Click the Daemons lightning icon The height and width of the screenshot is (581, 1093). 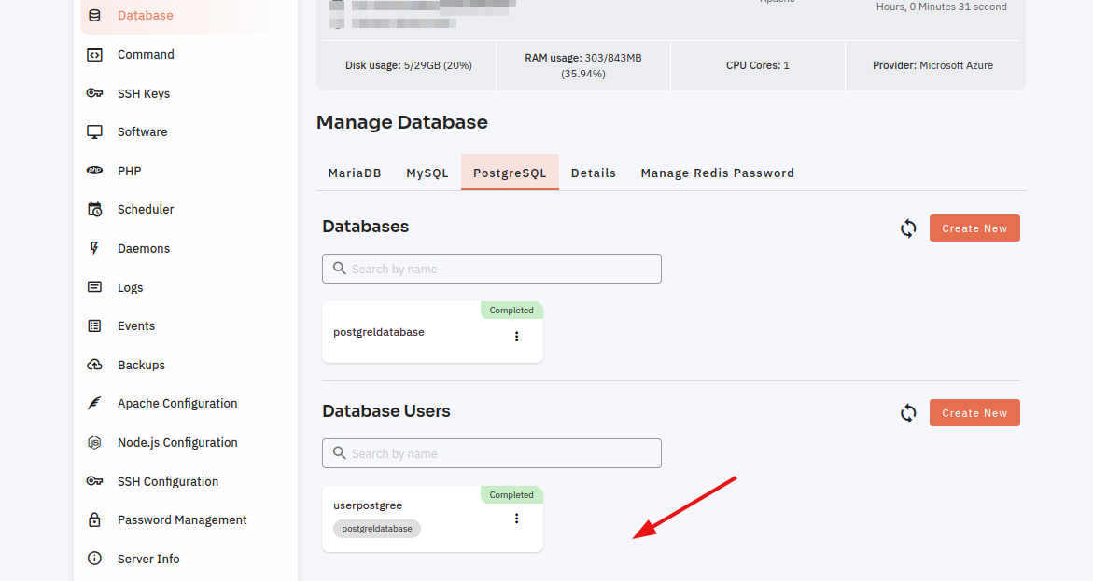pyautogui.click(x=95, y=248)
